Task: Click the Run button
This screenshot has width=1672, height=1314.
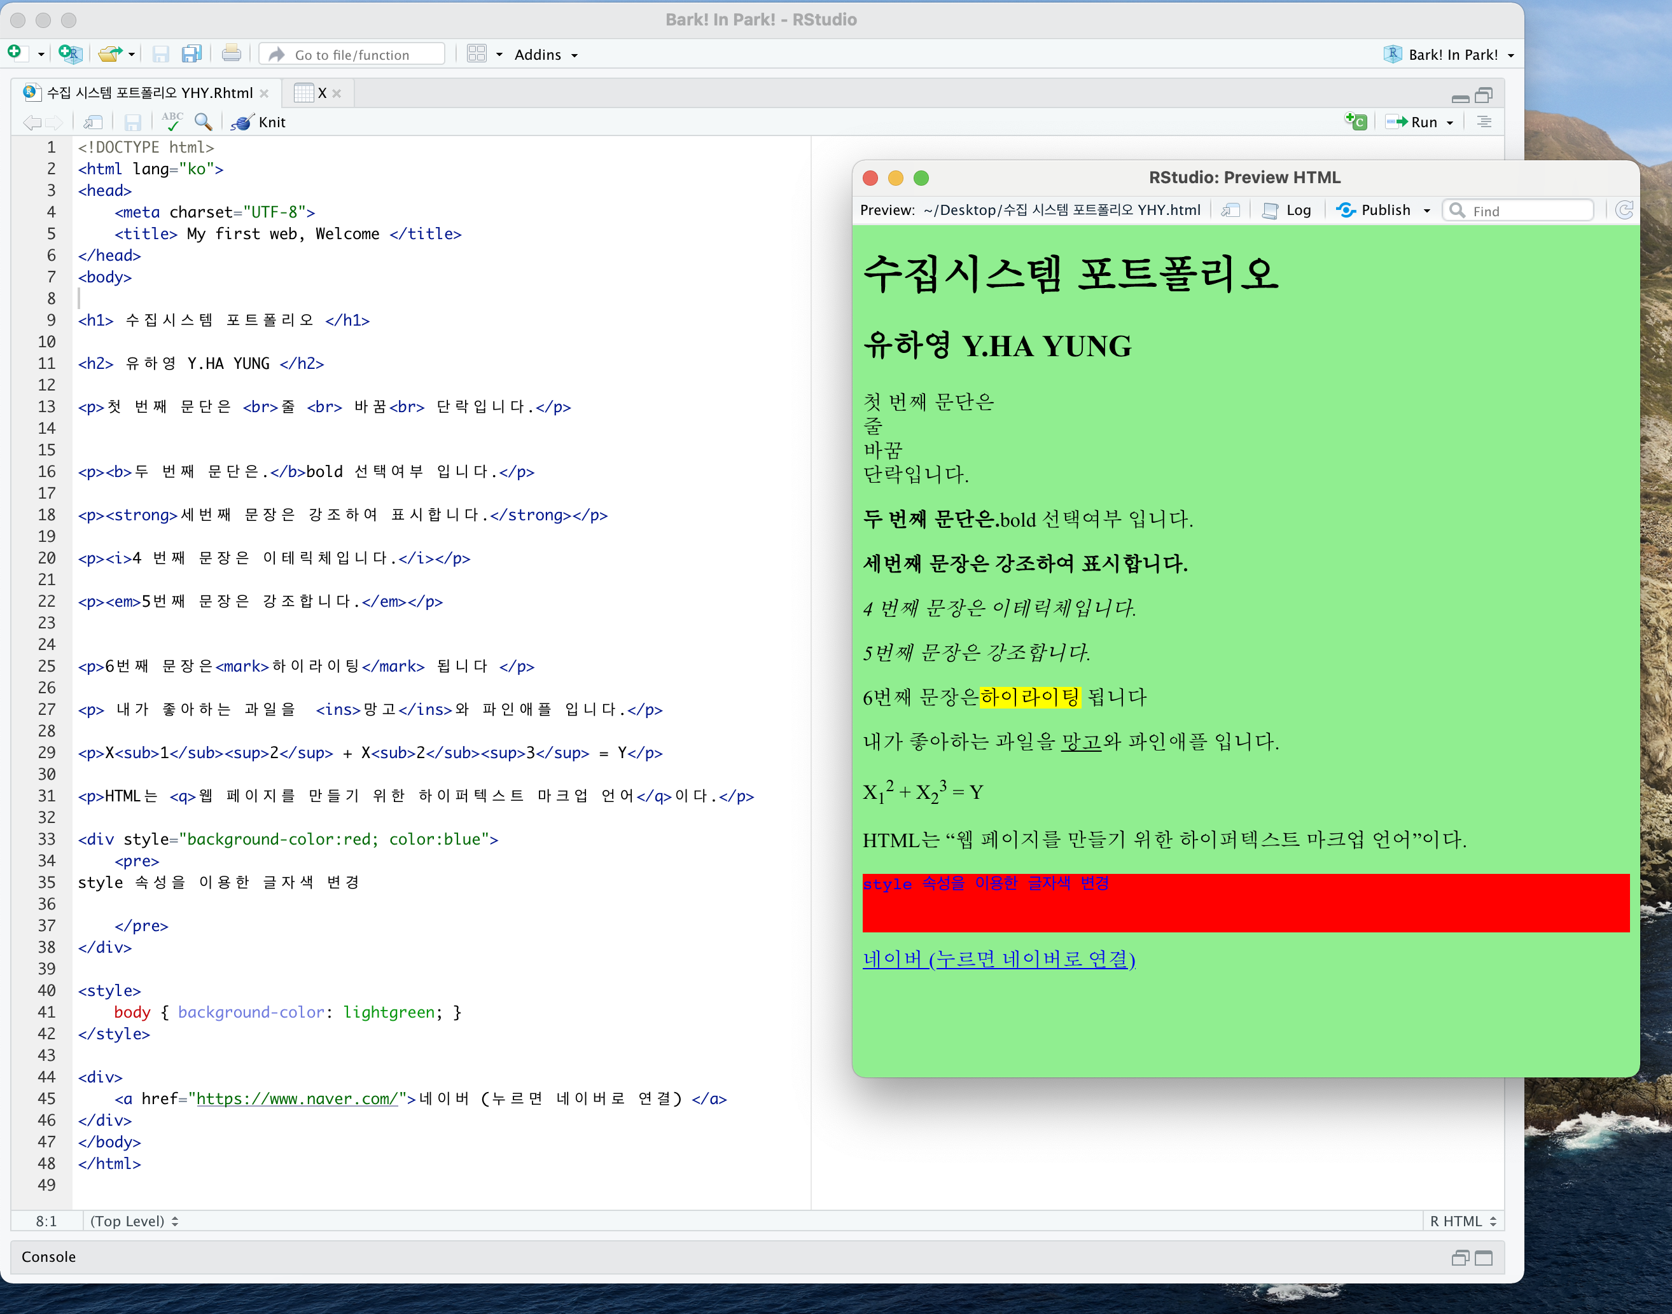Action: [1411, 122]
